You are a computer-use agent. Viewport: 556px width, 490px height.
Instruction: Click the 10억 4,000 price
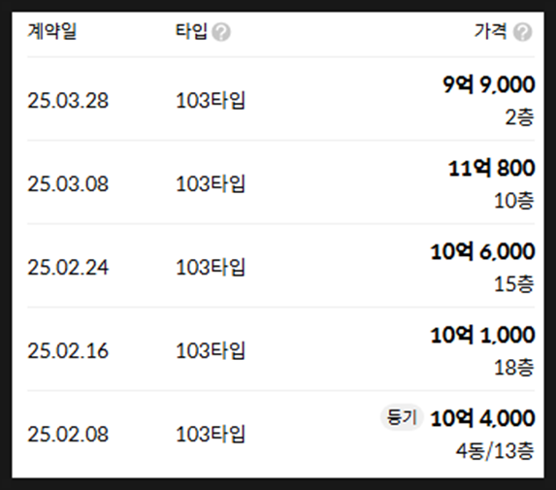pyautogui.click(x=482, y=418)
